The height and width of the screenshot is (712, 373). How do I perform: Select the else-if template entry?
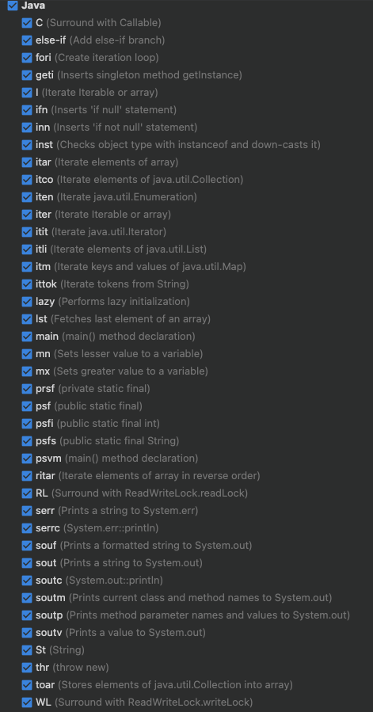[x=100, y=40]
